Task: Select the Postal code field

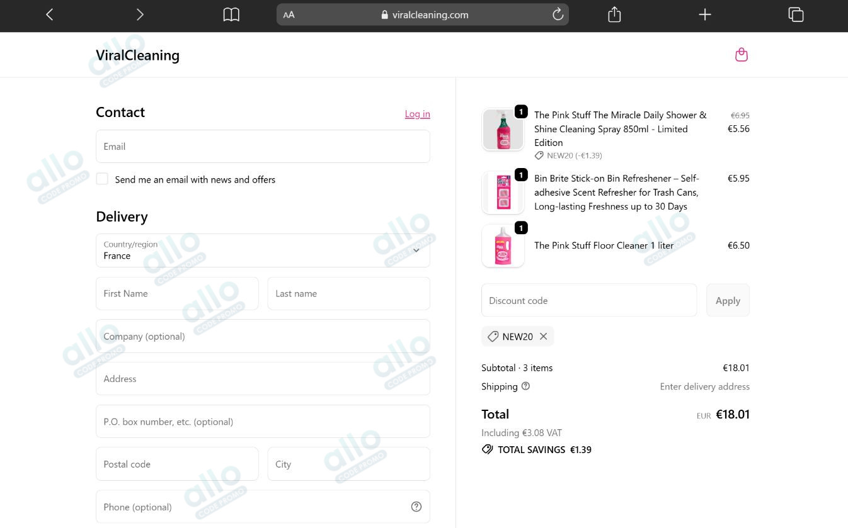Action: click(x=177, y=464)
